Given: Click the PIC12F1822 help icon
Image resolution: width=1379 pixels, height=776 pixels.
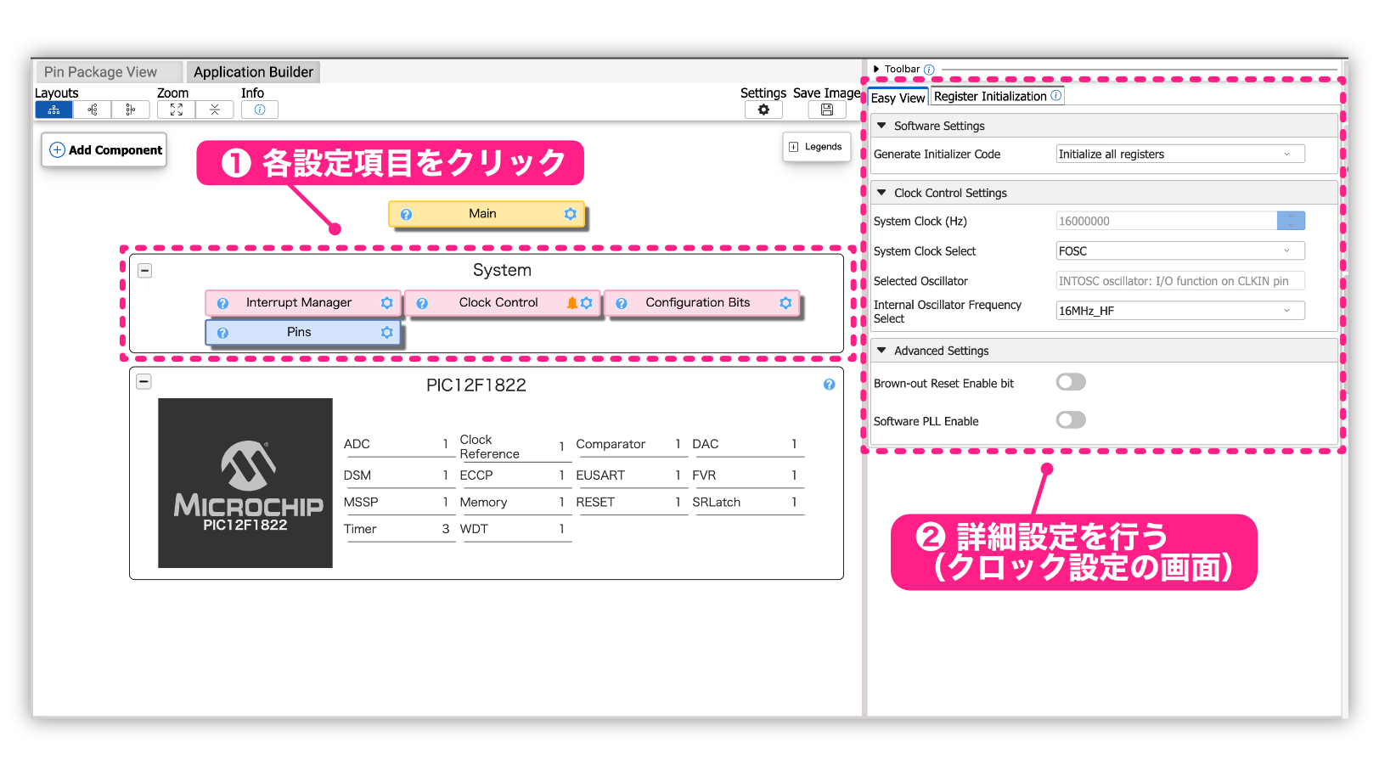Looking at the screenshot, I should coord(830,385).
